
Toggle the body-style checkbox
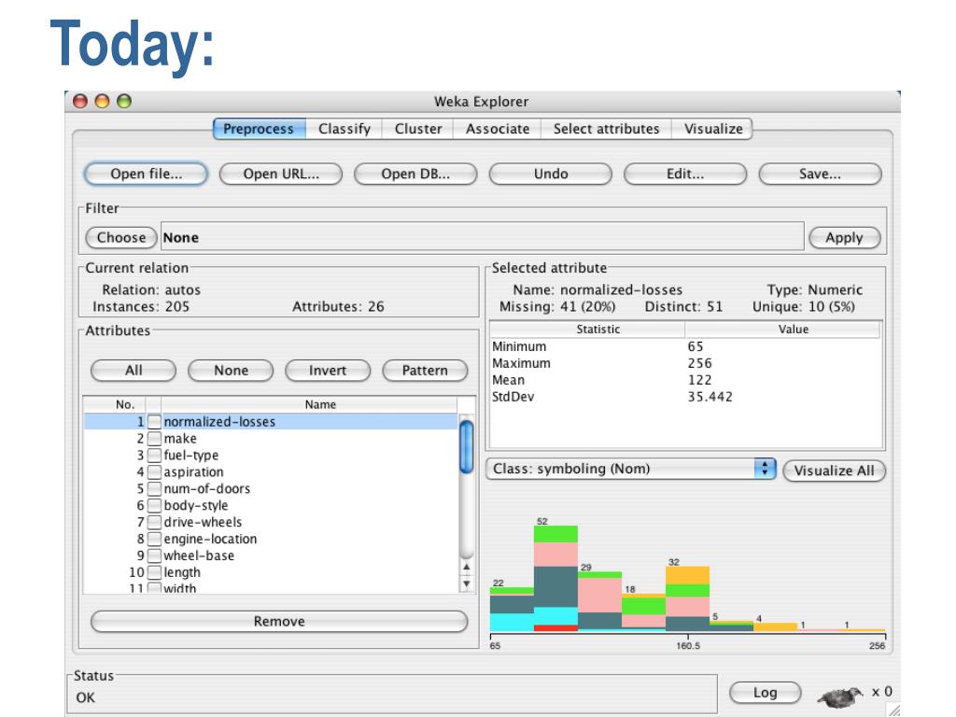pos(154,505)
